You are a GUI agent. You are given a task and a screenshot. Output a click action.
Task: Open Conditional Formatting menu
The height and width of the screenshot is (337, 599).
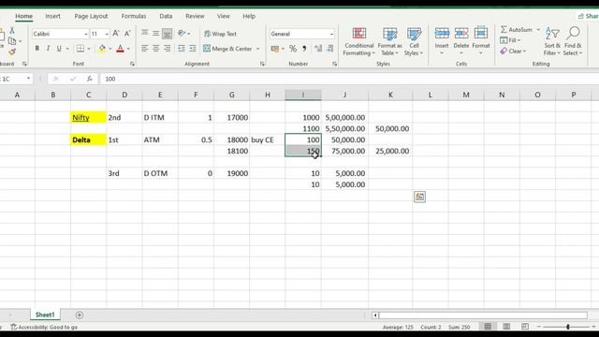(358, 41)
